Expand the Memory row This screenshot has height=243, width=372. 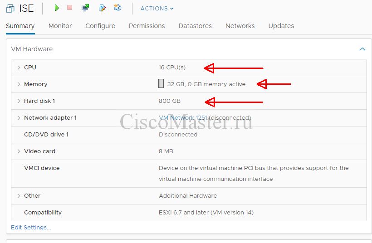pyautogui.click(x=19, y=84)
